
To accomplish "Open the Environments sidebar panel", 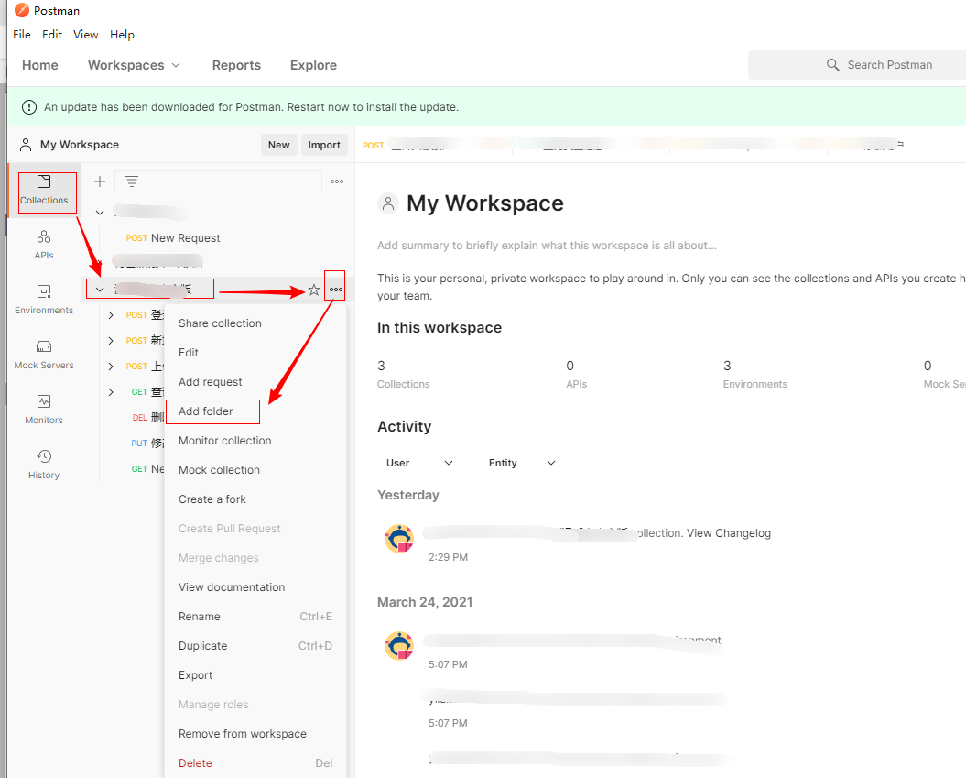I will coord(44,300).
